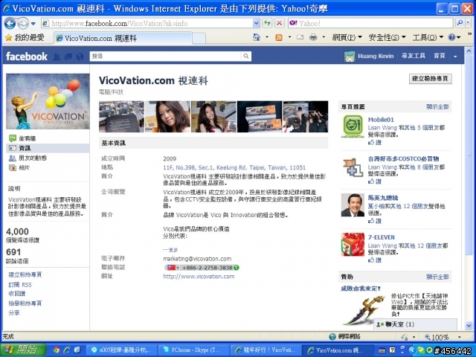Click Huang Kevin's profile avatar
The width and height of the screenshot is (476, 357).
350,57
